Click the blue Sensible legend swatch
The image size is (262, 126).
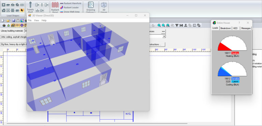235,79
